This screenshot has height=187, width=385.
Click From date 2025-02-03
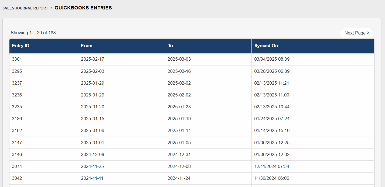(x=93, y=71)
